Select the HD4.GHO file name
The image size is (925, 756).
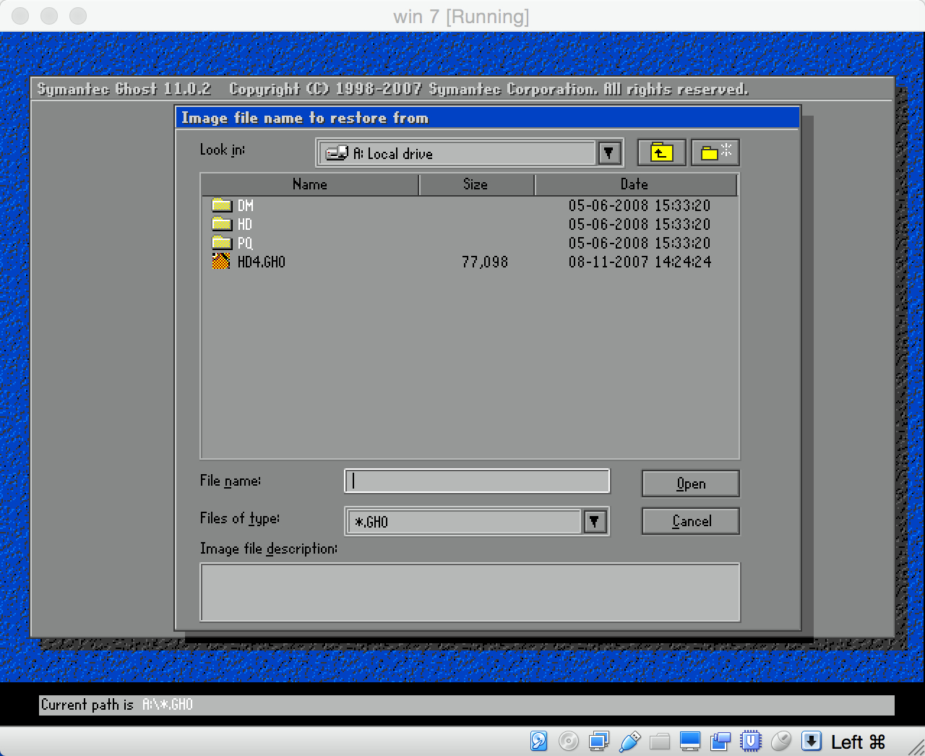coord(262,262)
